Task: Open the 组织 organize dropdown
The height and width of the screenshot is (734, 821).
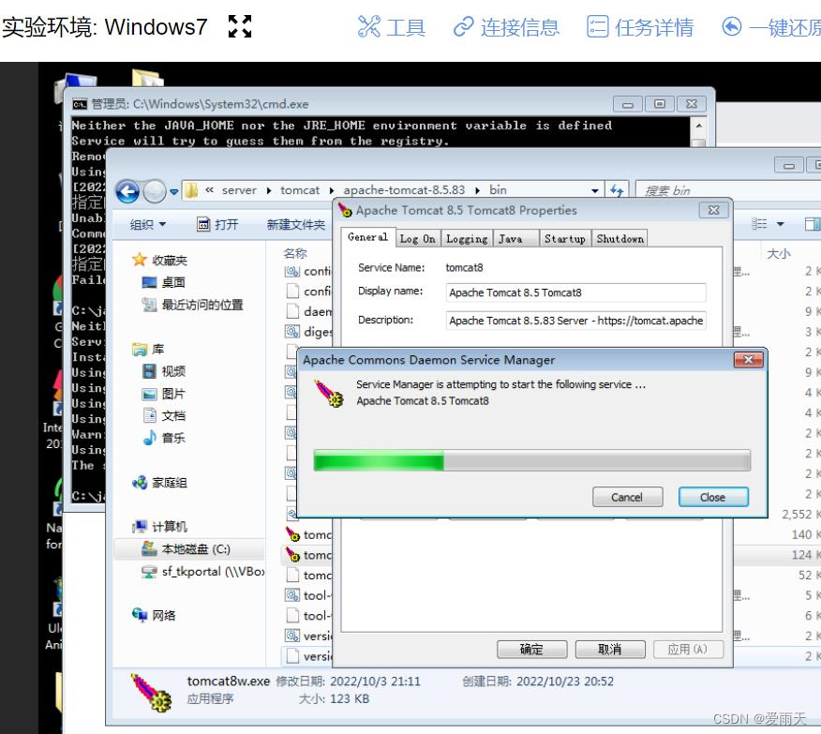Action: (x=148, y=225)
